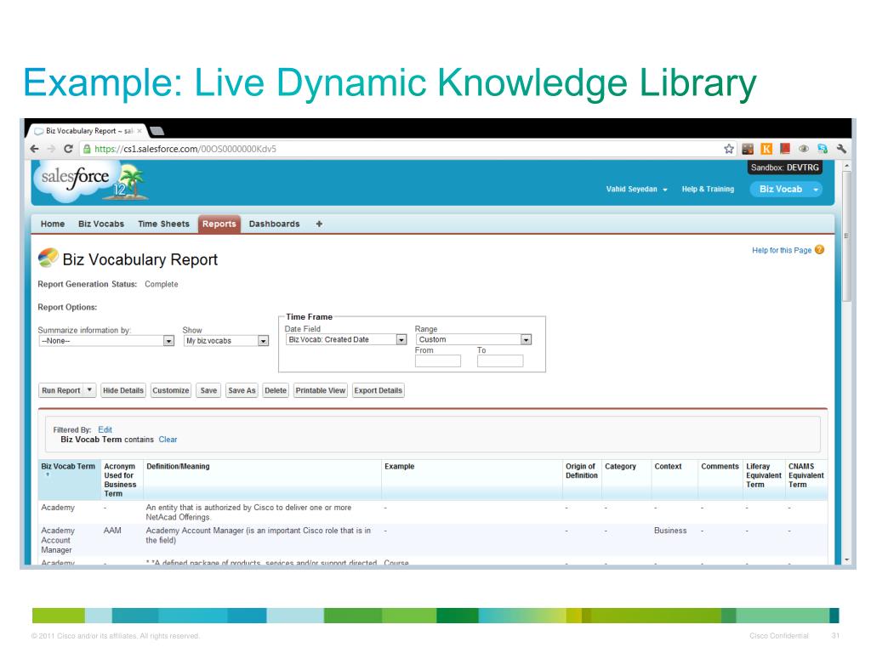Click the Export Details button

click(379, 390)
